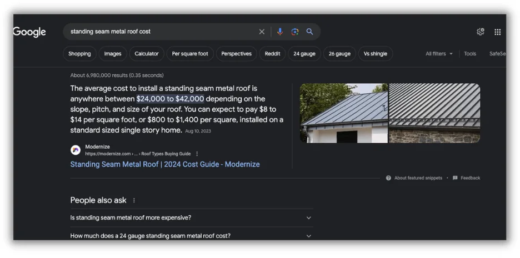Select the Shopping filter chip

79,54
